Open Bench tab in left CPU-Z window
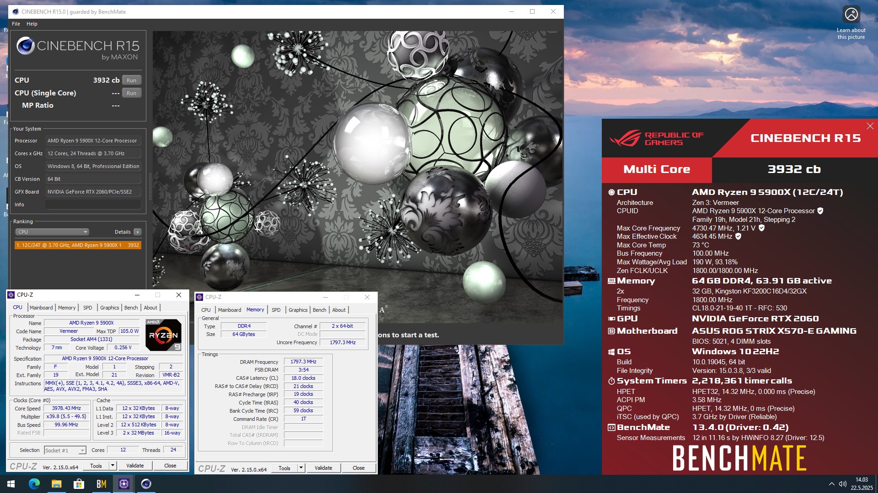The width and height of the screenshot is (878, 493). tap(131, 308)
